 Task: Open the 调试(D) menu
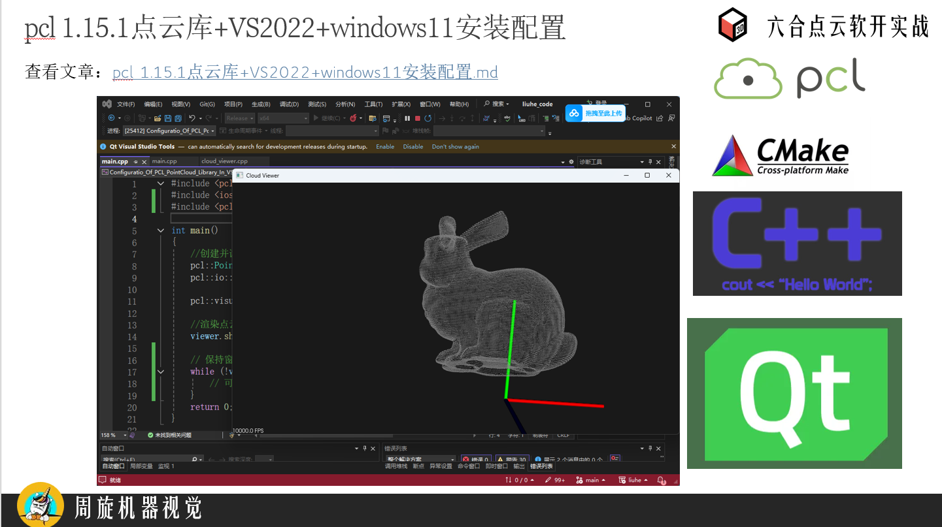pyautogui.click(x=289, y=104)
